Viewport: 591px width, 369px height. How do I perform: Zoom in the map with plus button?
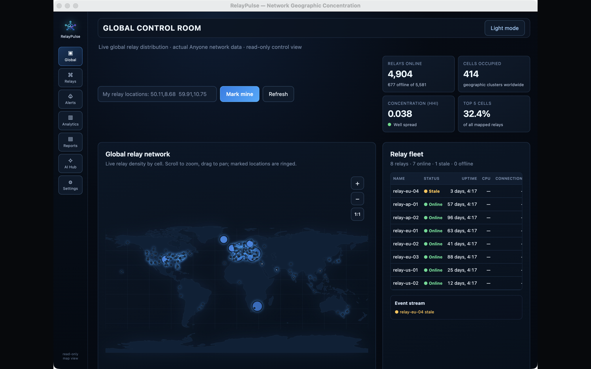pyautogui.click(x=357, y=183)
